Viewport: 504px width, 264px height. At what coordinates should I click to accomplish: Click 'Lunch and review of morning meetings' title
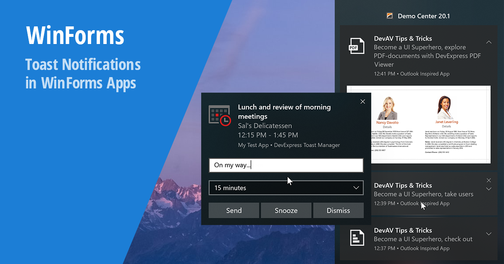tap(284, 111)
